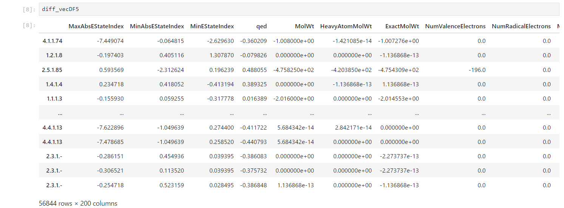Click the qed column header

coord(261,26)
